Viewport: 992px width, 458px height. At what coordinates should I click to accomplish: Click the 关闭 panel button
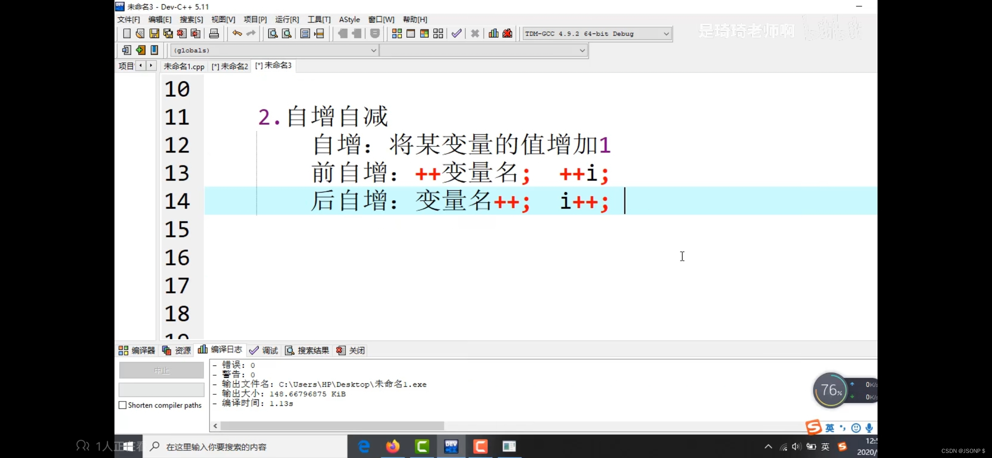351,350
